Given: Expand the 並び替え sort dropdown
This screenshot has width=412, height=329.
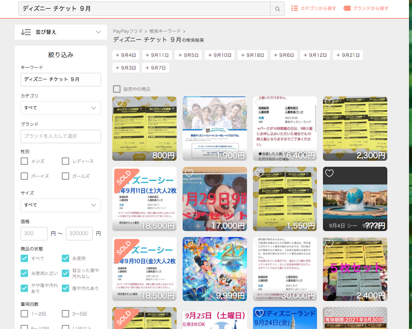Looking at the screenshot, I should click(61, 32).
